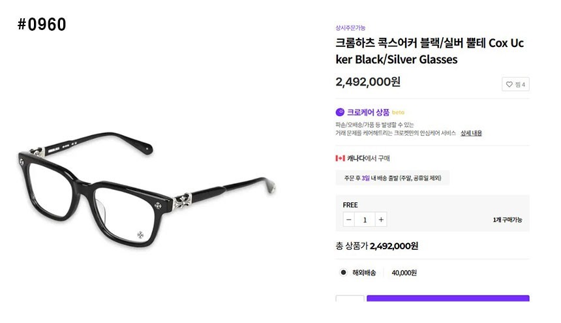
Task: Click the white button left of purchase button
Action: pyautogui.click(x=350, y=300)
